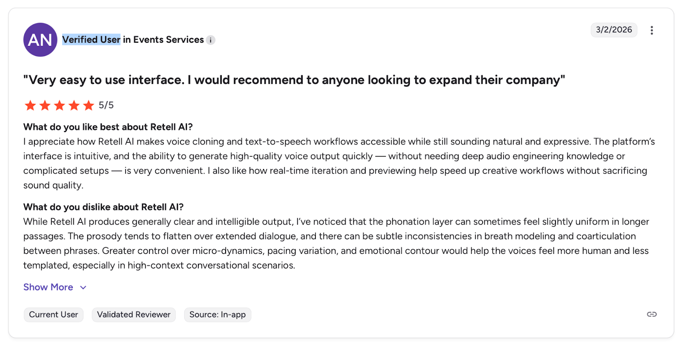Click the third rating star
The width and height of the screenshot is (681, 342).
click(60, 105)
